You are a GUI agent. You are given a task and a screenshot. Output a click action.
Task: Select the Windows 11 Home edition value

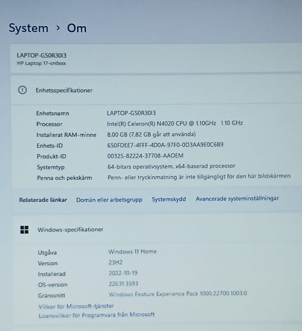[133, 252]
